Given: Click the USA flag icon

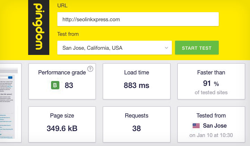Looking at the screenshot, I should [x=196, y=126].
